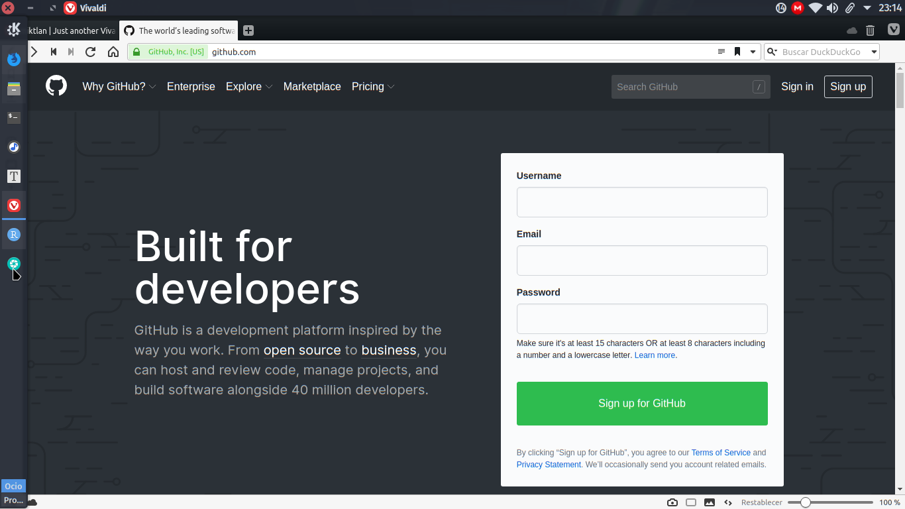The height and width of the screenshot is (509, 905).
Task: Click the green site security padlock
Action: pyautogui.click(x=136, y=52)
